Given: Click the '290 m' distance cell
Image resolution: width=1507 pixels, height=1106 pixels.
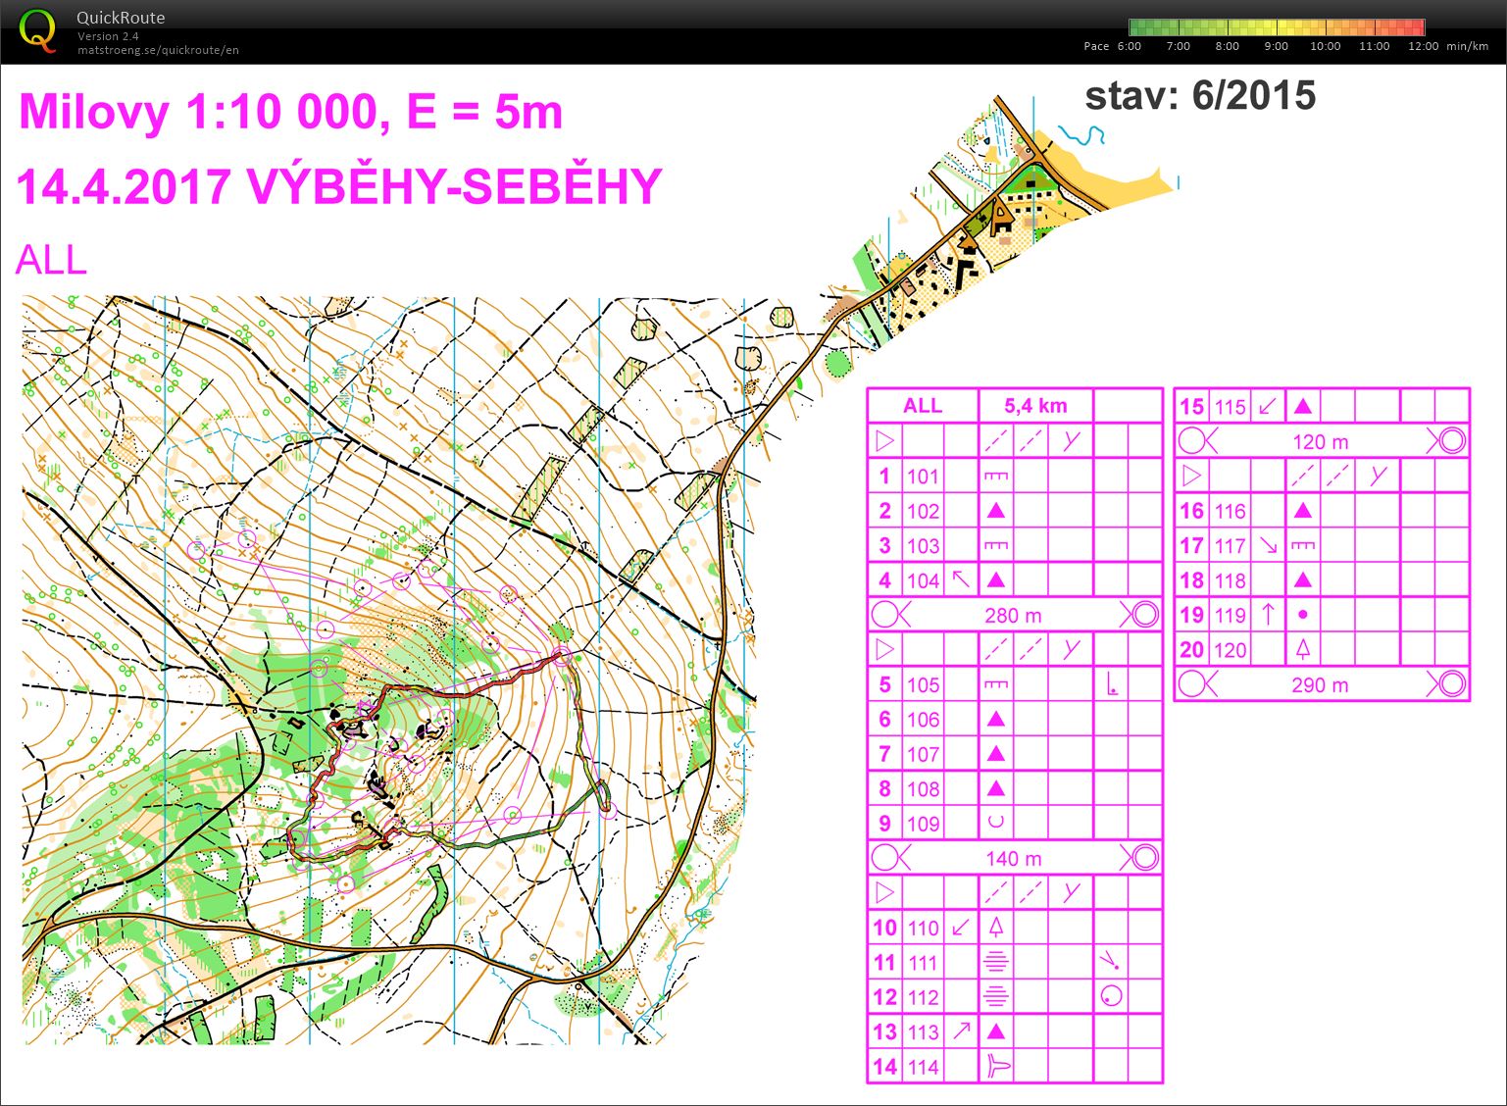Looking at the screenshot, I should pos(1321,685).
